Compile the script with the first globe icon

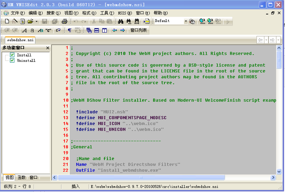(x=202, y=21)
